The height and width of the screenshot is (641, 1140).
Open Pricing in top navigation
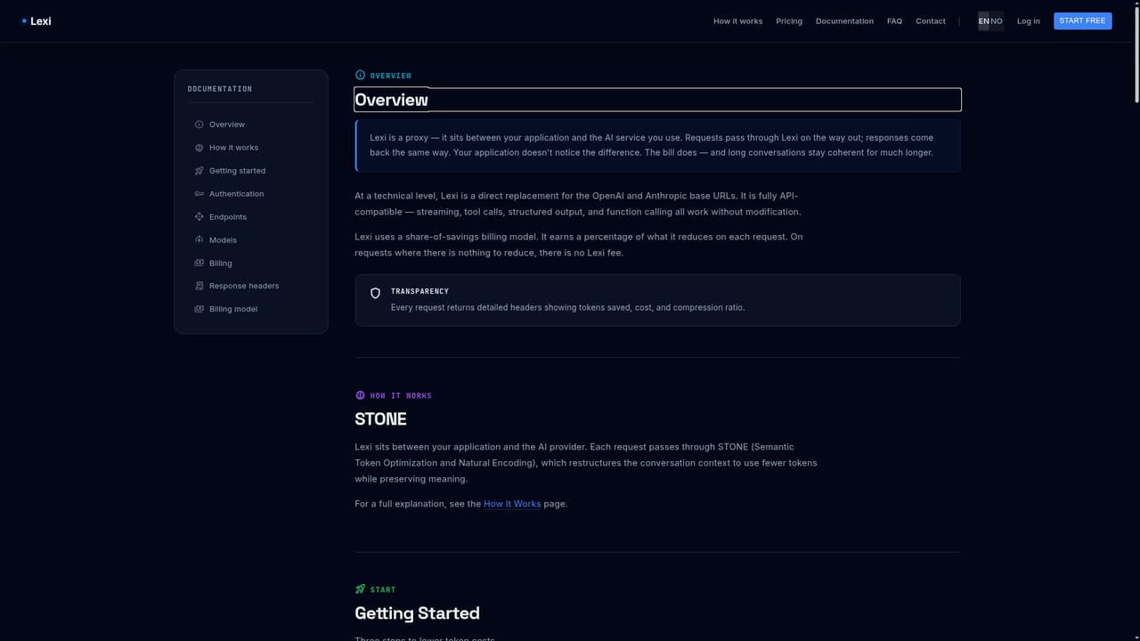tap(789, 21)
